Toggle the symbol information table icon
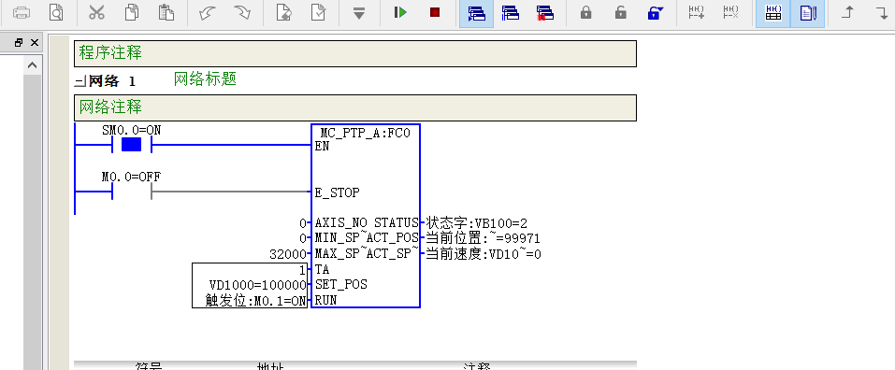This screenshot has height=370, width=895. click(773, 13)
